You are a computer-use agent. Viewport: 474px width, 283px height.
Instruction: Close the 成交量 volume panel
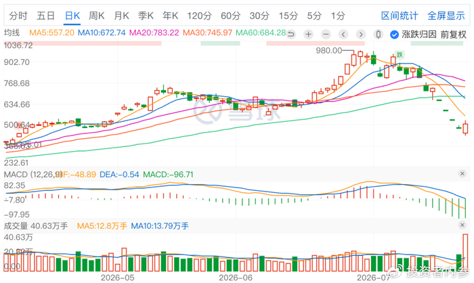click(x=462, y=225)
